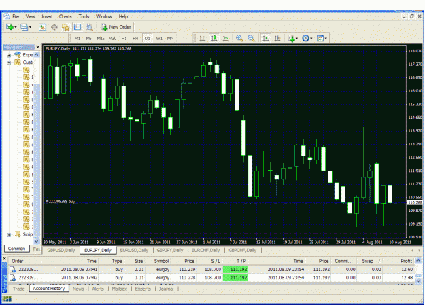Screen dimensions: 425x305
Task: Toggle chart Auto Scroll icon
Action: [266, 39]
